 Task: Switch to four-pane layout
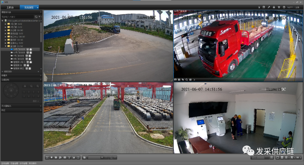(x=282, y=157)
